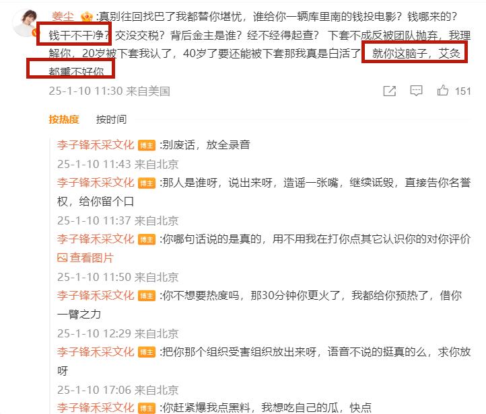The width and height of the screenshot is (486, 414).
Task: Click the crown membership badge next to 姜尘
Action: [86, 16]
